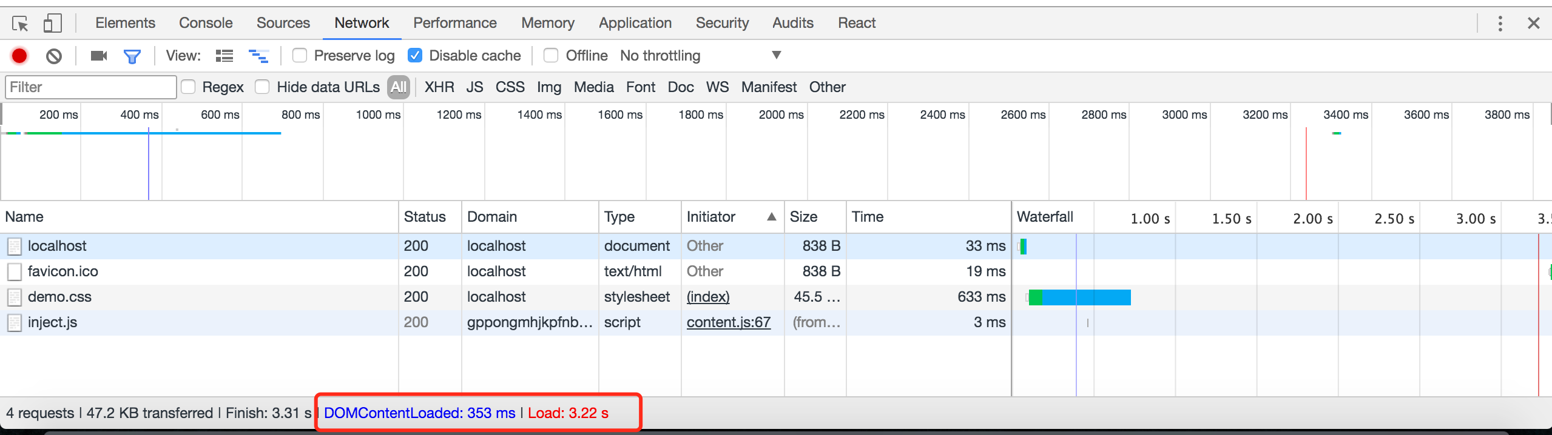The height and width of the screenshot is (435, 1552).
Task: Switch to the Performance tab
Action: click(x=454, y=23)
